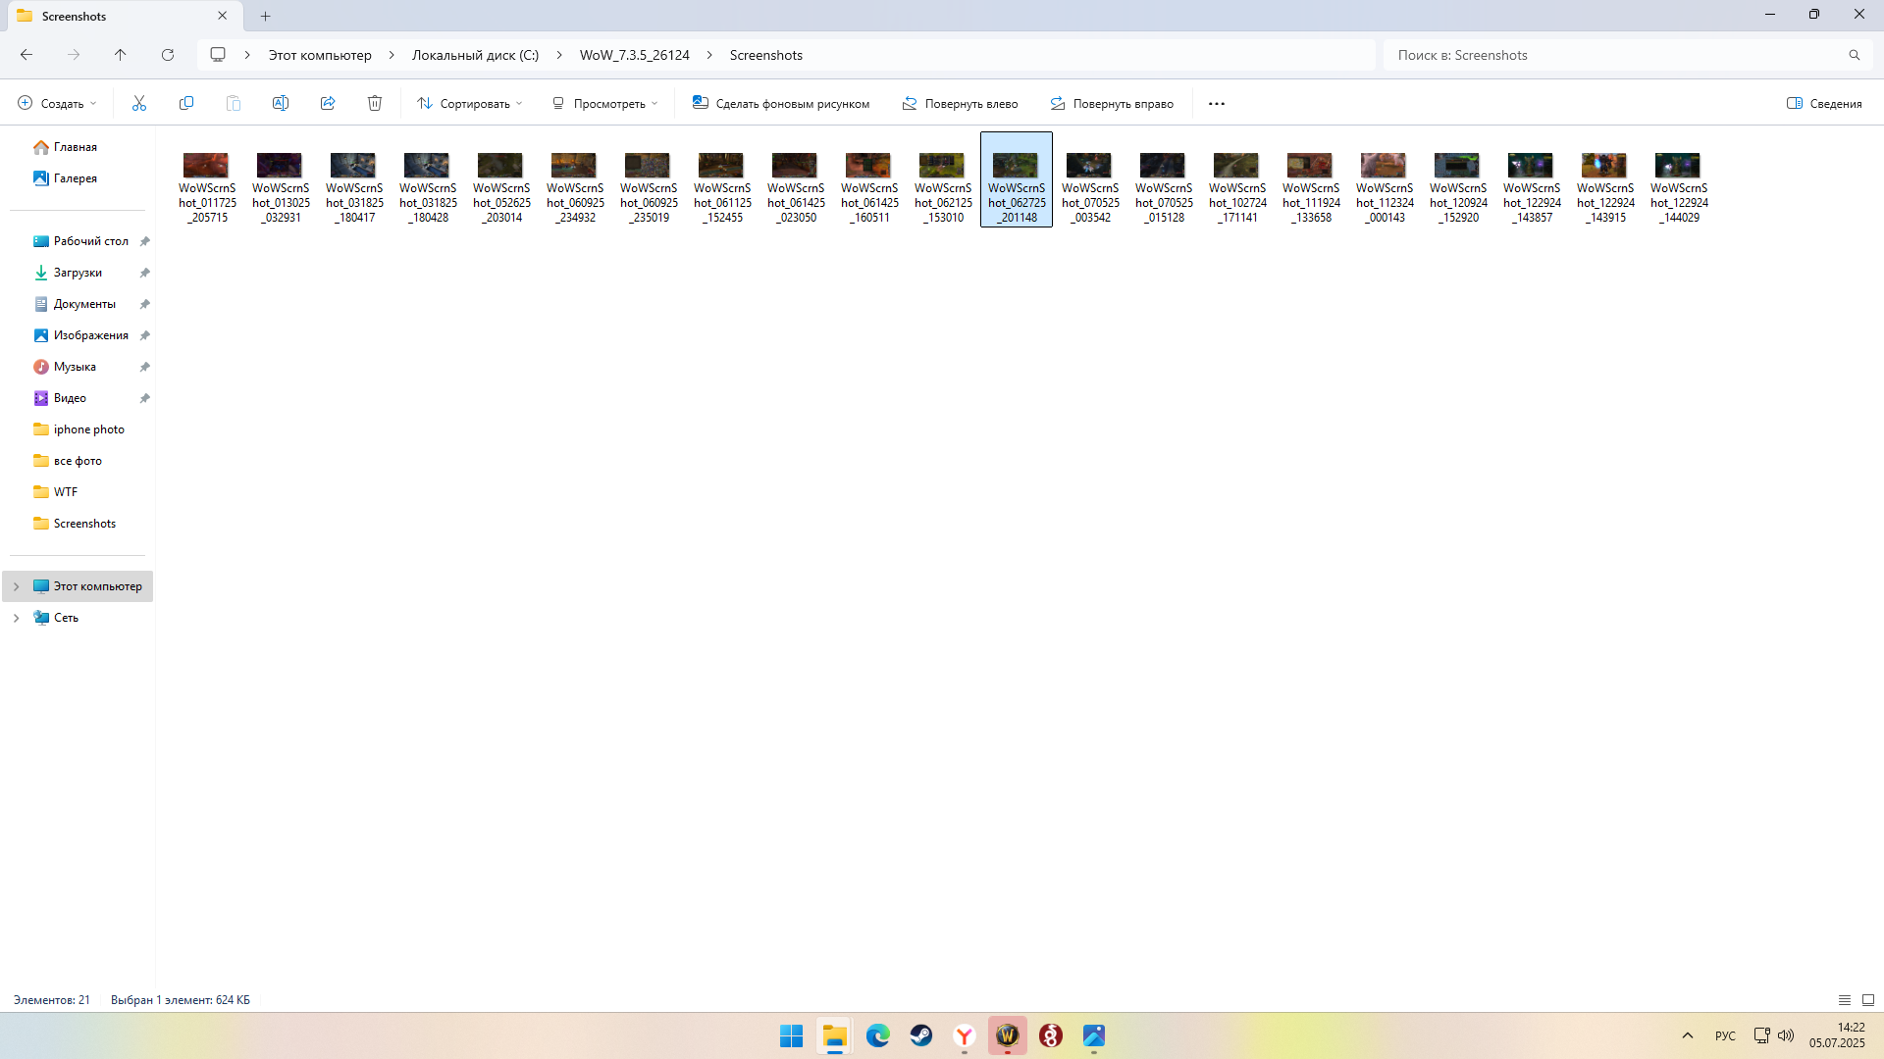This screenshot has height=1059, width=1884.
Task: Open Главная in the sidebar
Action: point(77,147)
